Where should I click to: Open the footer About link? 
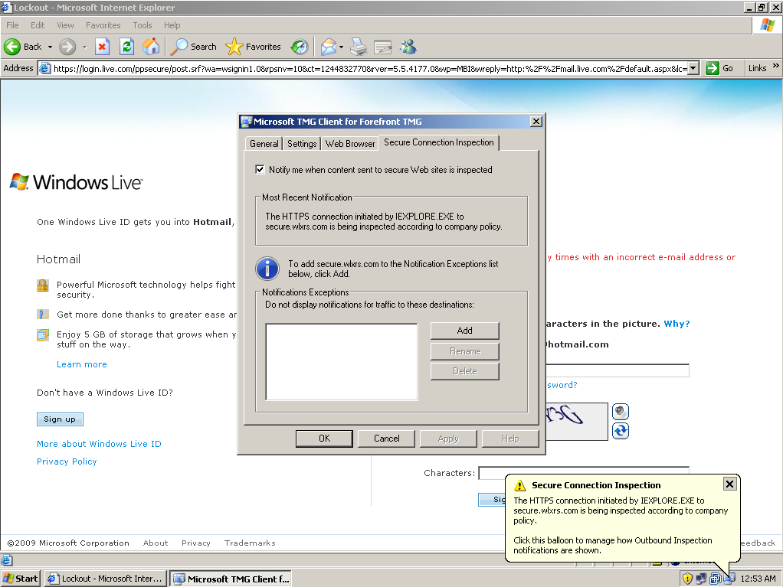click(156, 543)
